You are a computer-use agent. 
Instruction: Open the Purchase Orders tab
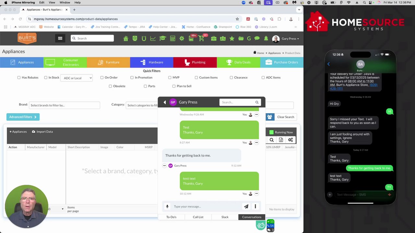tap(282, 62)
